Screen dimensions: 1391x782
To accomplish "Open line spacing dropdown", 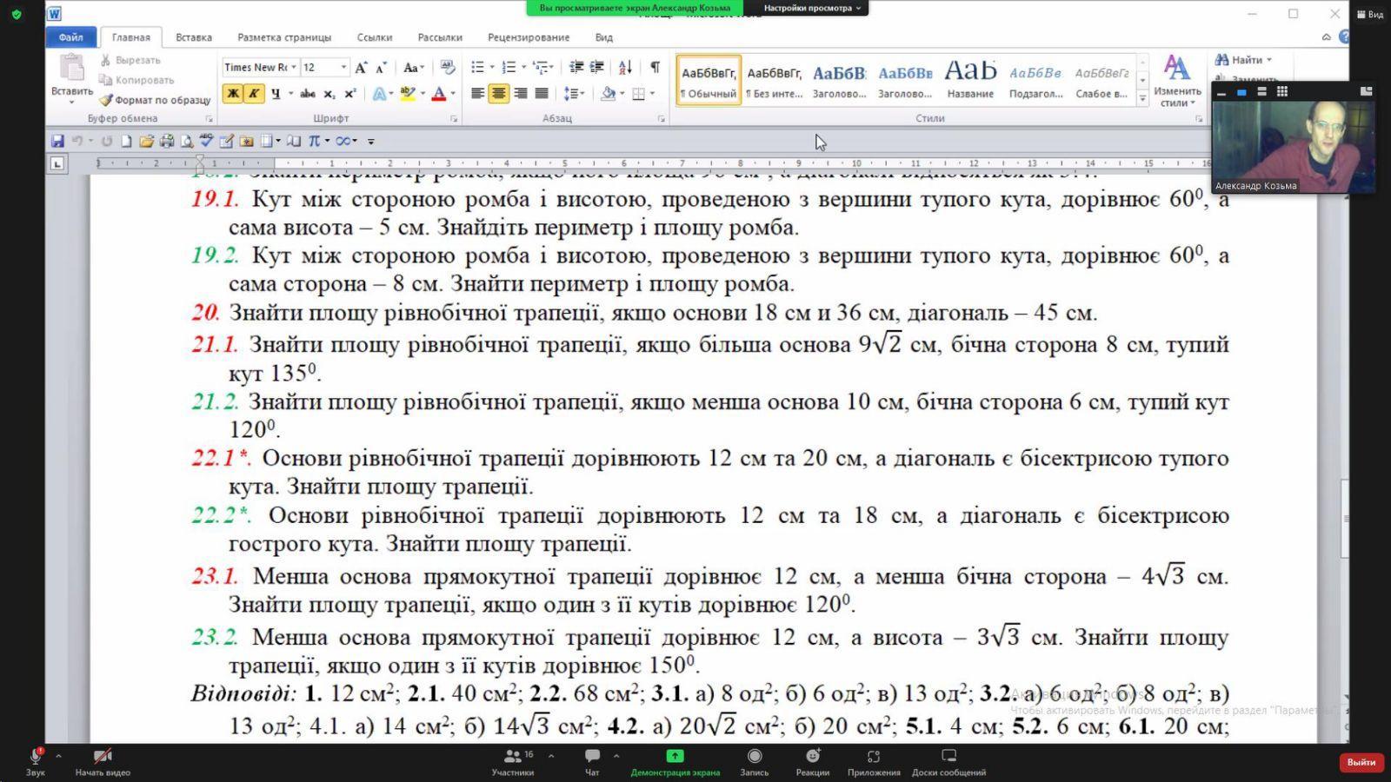I will tap(574, 94).
